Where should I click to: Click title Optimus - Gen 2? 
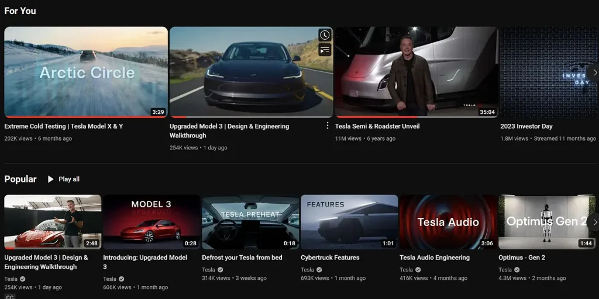(522, 258)
